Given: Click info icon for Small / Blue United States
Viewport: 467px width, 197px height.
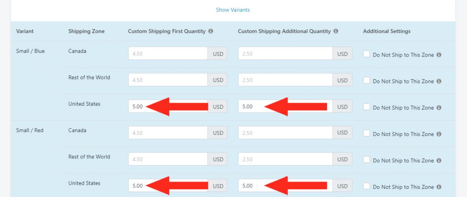Looking at the screenshot, I should pyautogui.click(x=439, y=108).
